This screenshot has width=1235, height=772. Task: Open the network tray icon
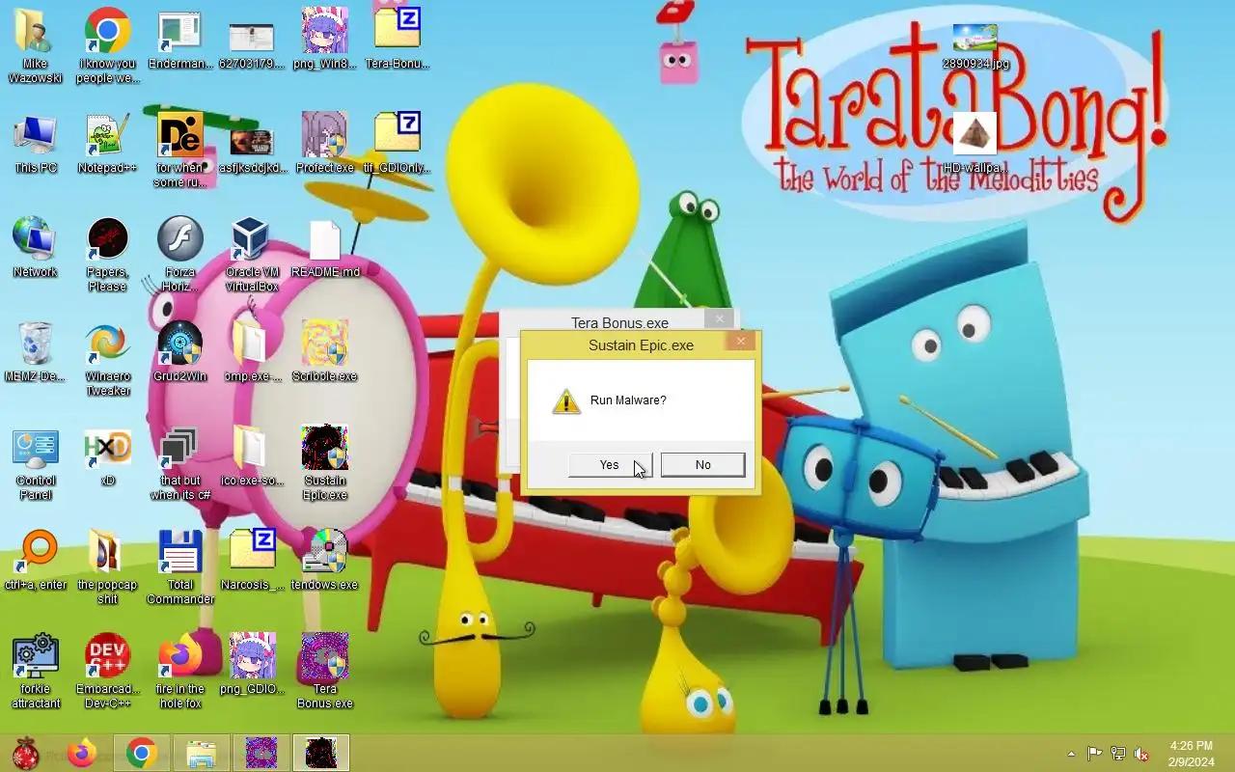[x=1118, y=754]
